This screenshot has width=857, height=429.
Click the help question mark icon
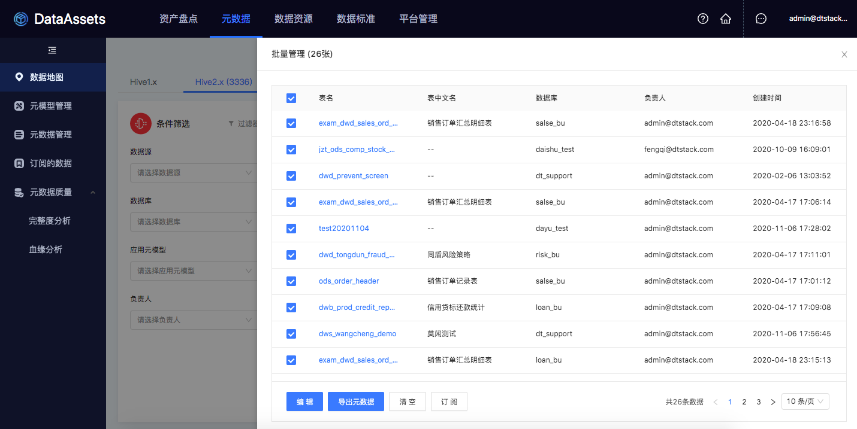(703, 19)
